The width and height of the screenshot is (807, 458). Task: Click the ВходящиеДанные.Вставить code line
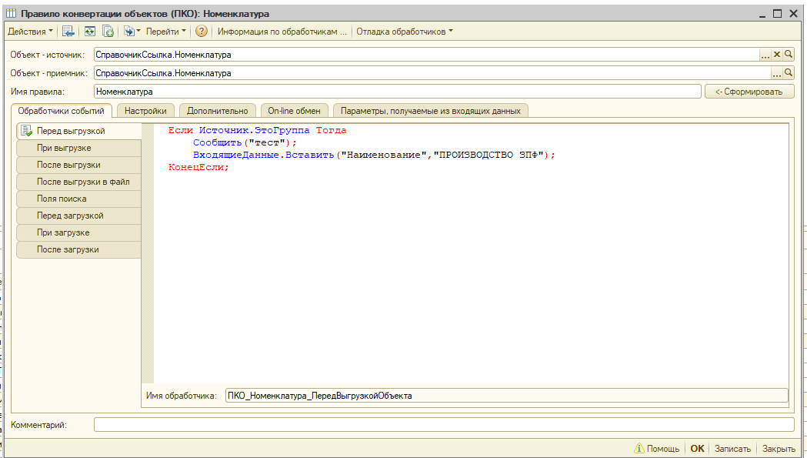point(374,155)
